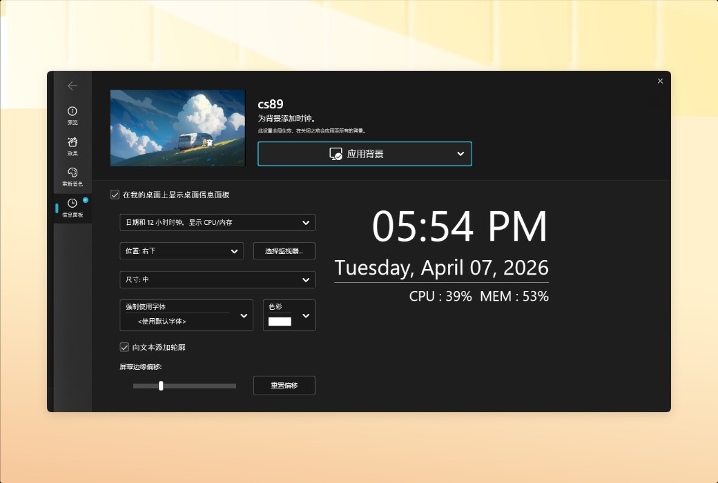Click the 选择监视器 button

click(x=284, y=251)
